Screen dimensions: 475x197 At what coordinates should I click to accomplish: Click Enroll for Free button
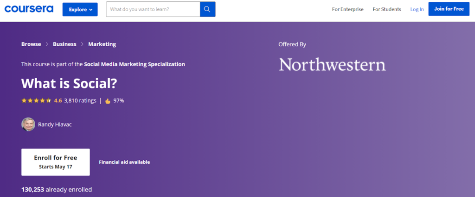click(56, 162)
